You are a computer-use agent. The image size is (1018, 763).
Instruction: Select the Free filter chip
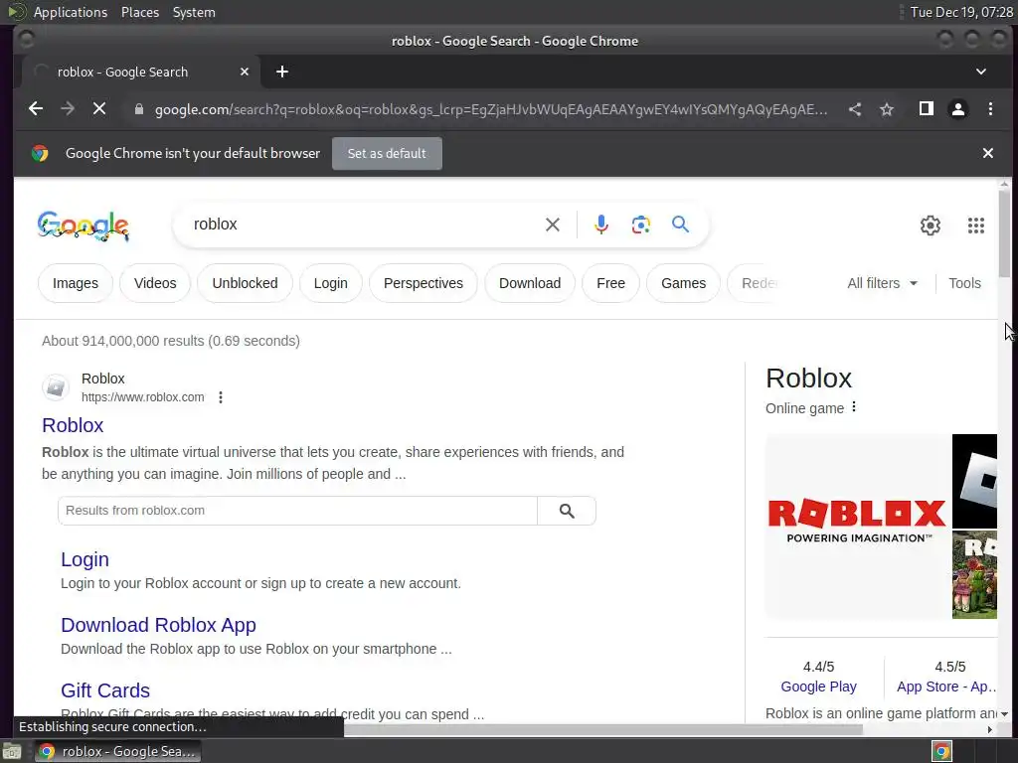tap(611, 283)
